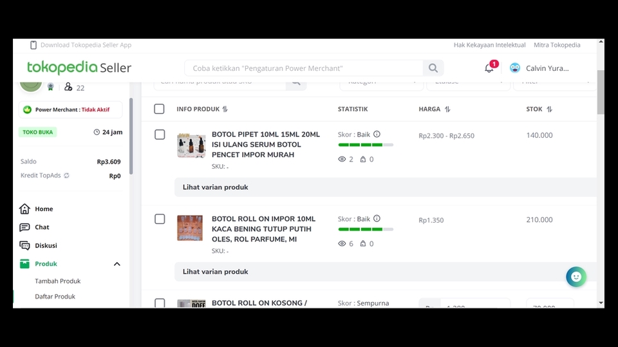Open score info icon for Botol Roll On Impor

(x=377, y=218)
